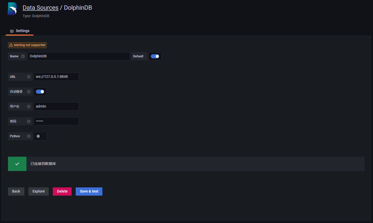Go to the Data Sources breadcrumb link

tap(41, 8)
